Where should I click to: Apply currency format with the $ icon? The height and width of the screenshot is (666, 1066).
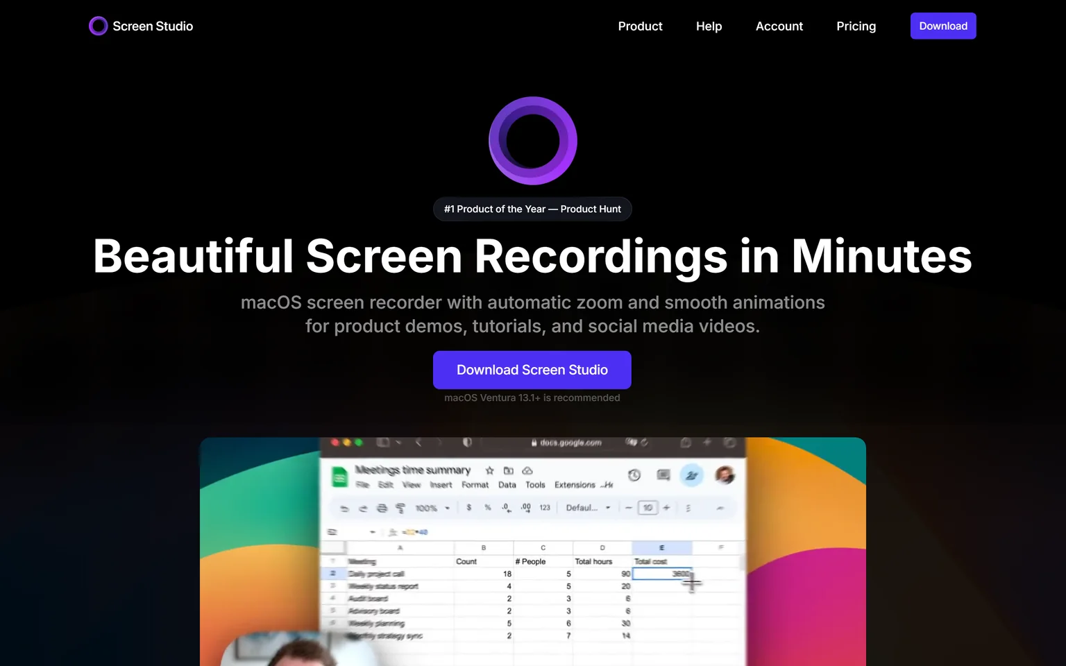469,508
